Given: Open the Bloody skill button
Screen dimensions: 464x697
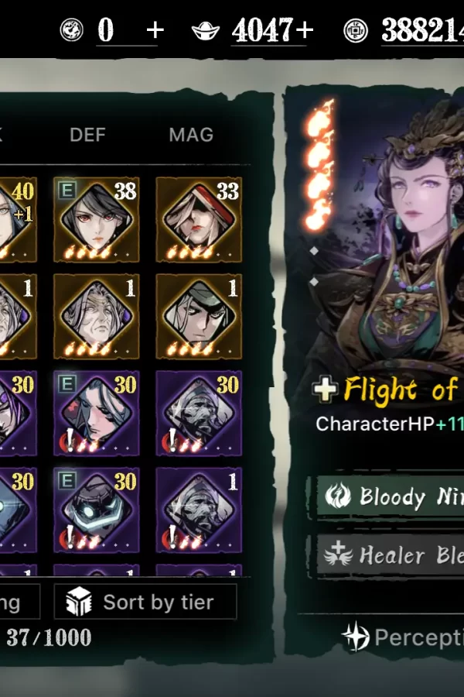Looking at the screenshot, I should point(390,496).
